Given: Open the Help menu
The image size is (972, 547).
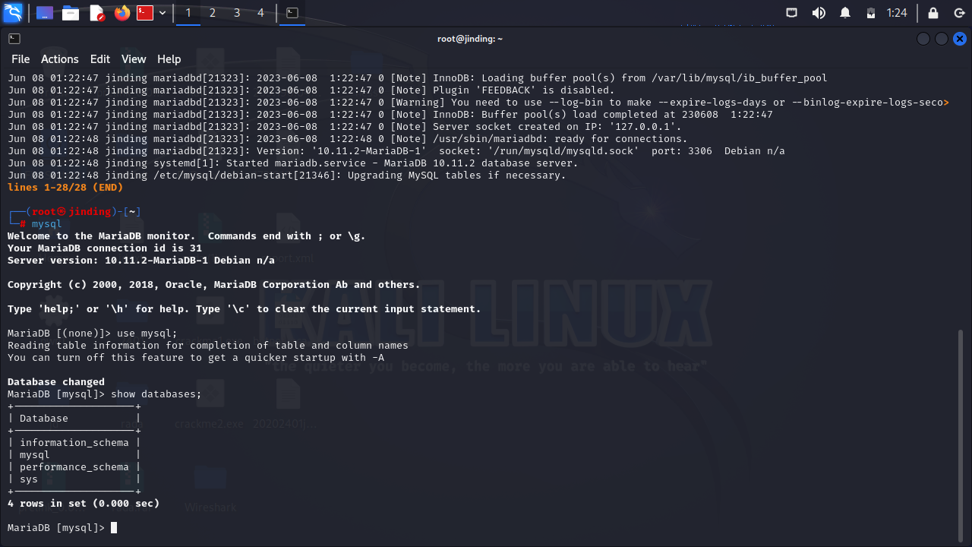Looking at the screenshot, I should tap(169, 59).
